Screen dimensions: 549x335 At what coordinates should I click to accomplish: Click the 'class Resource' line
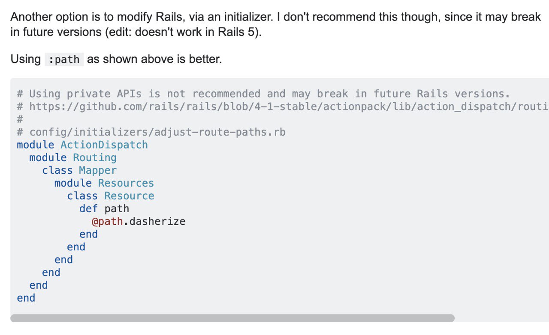point(111,196)
